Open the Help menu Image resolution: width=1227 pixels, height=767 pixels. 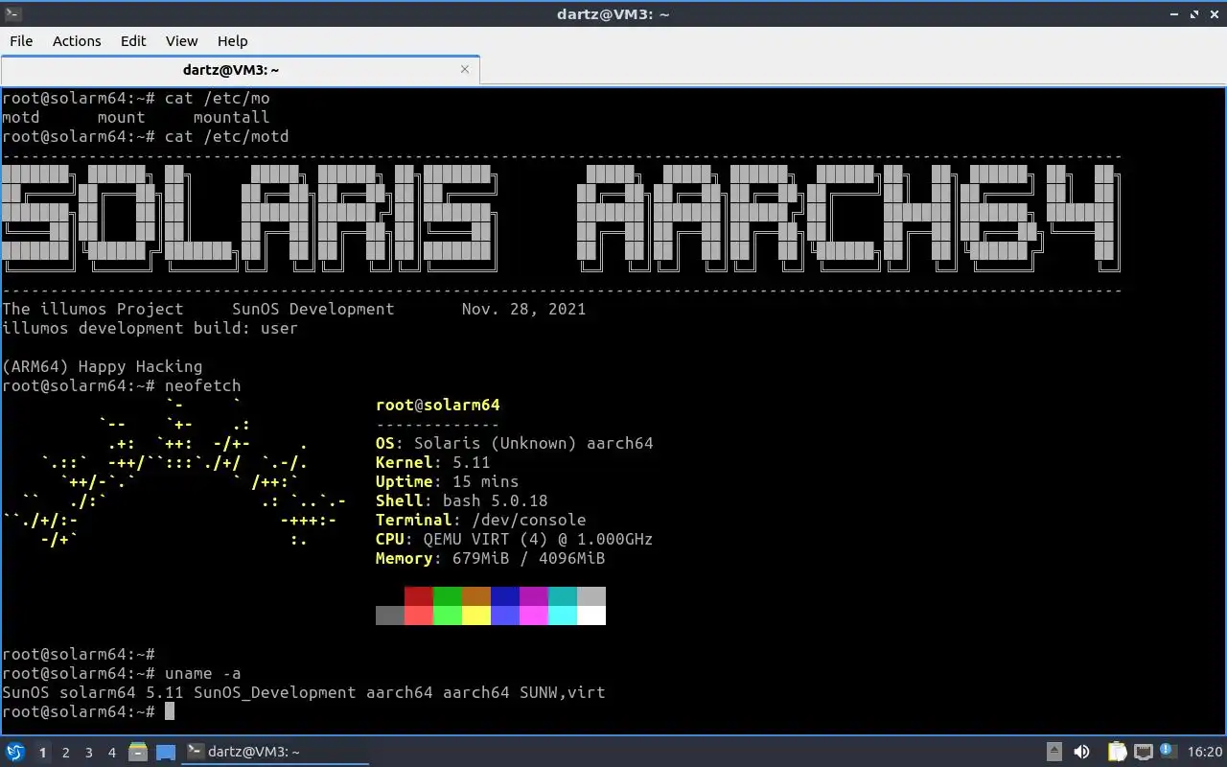(232, 40)
